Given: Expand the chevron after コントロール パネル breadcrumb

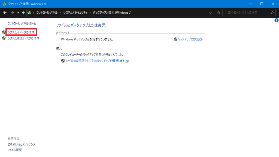Looking at the screenshot, I should tap(60, 13).
